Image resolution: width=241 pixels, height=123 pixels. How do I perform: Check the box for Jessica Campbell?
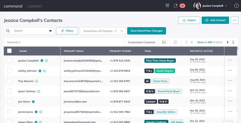pos(9,60)
